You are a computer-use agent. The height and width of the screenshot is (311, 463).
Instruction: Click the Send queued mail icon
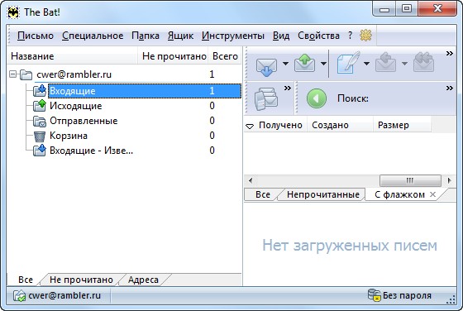[305, 63]
